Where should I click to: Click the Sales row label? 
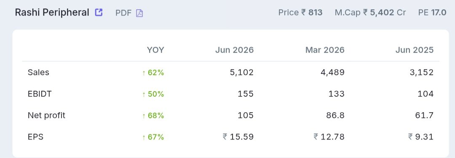(39, 72)
